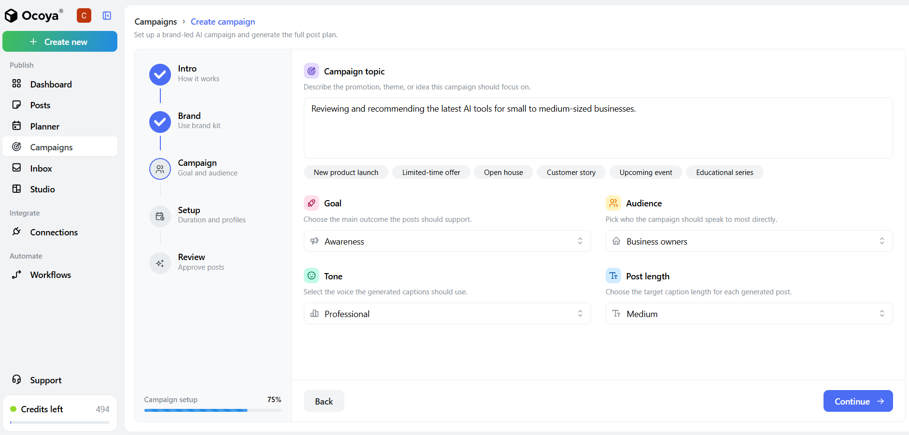Viewport: 909px width, 435px height.
Task: Click the Review step sparkle icon
Action: [160, 263]
